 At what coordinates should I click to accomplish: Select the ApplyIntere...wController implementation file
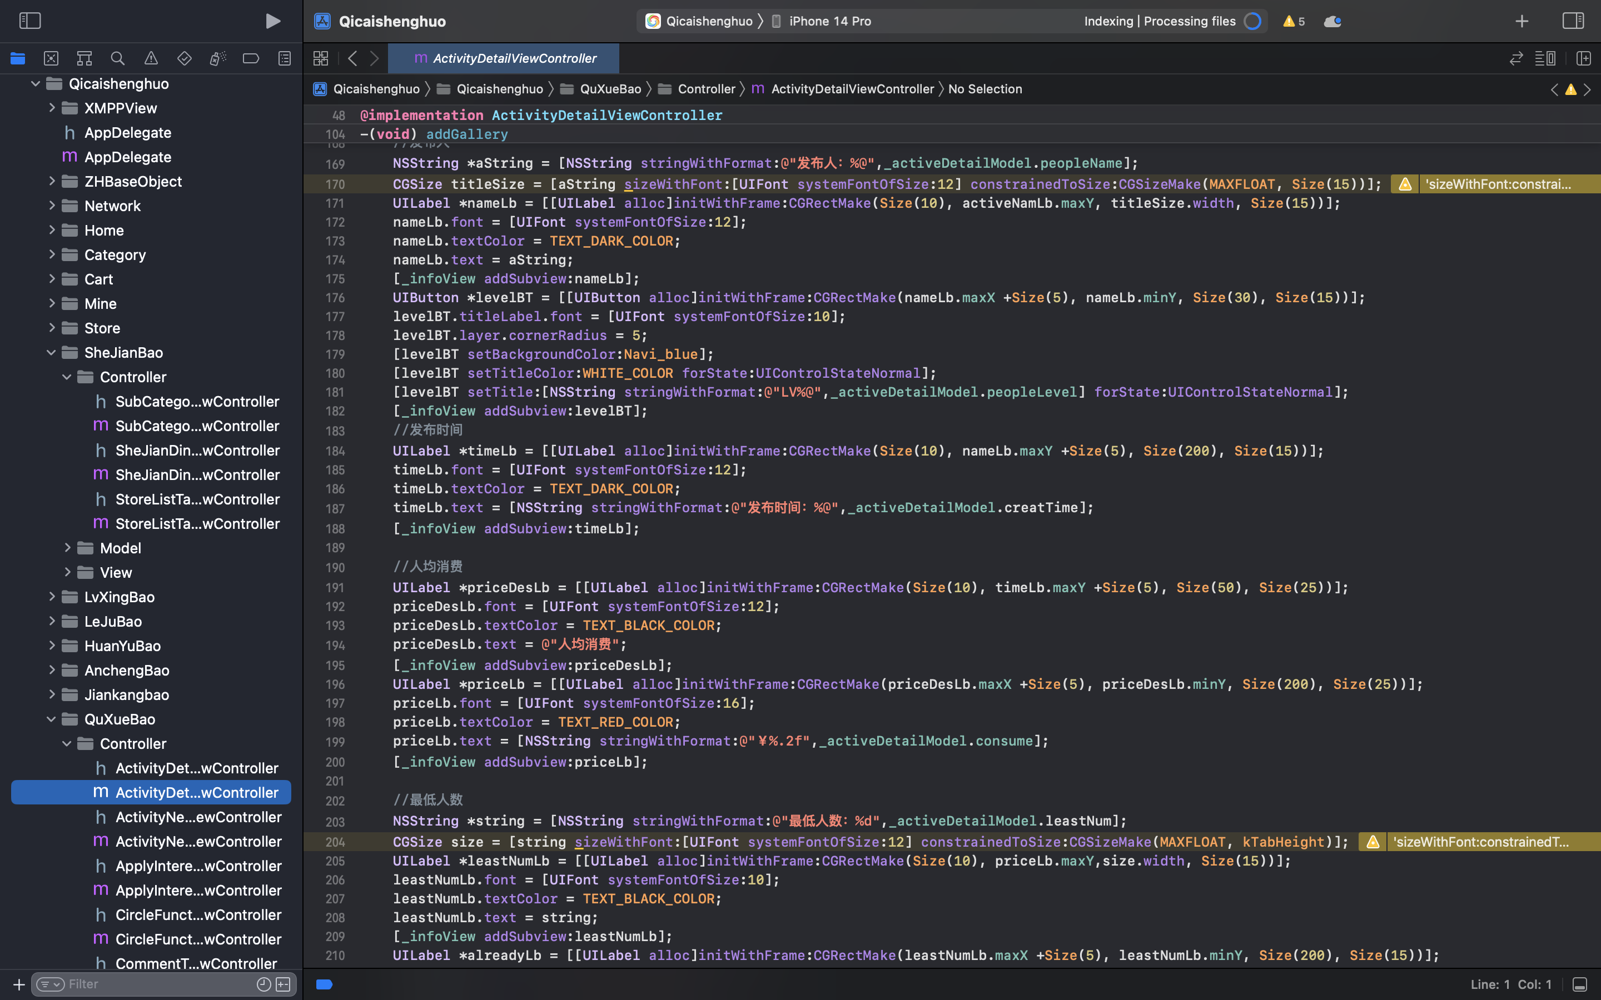tap(151, 890)
